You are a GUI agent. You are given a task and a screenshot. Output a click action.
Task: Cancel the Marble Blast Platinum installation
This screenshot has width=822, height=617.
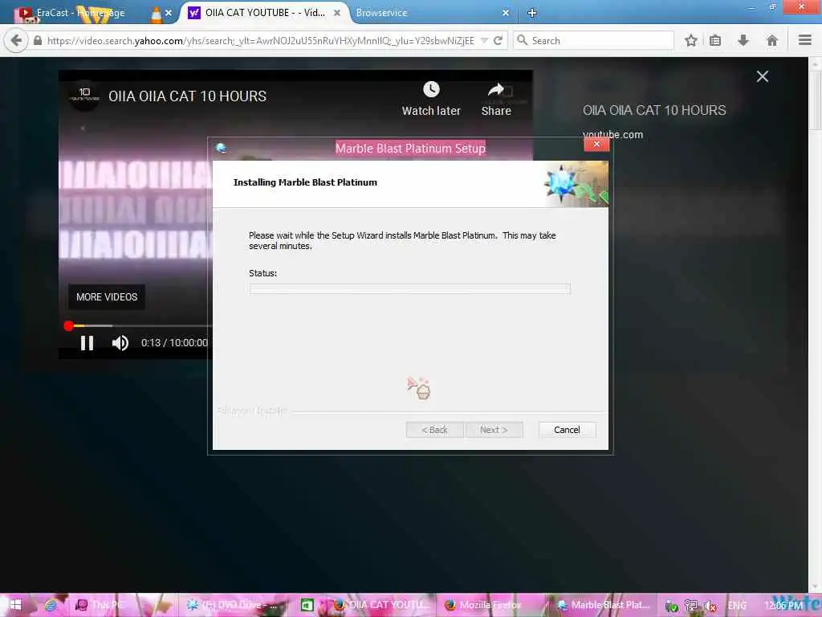(x=567, y=430)
